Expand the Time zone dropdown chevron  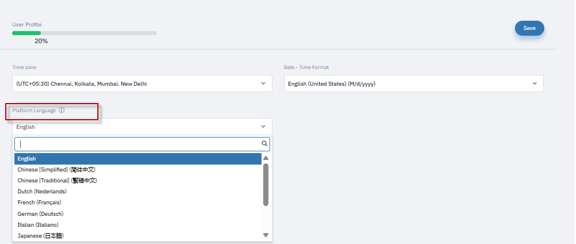pyautogui.click(x=263, y=83)
